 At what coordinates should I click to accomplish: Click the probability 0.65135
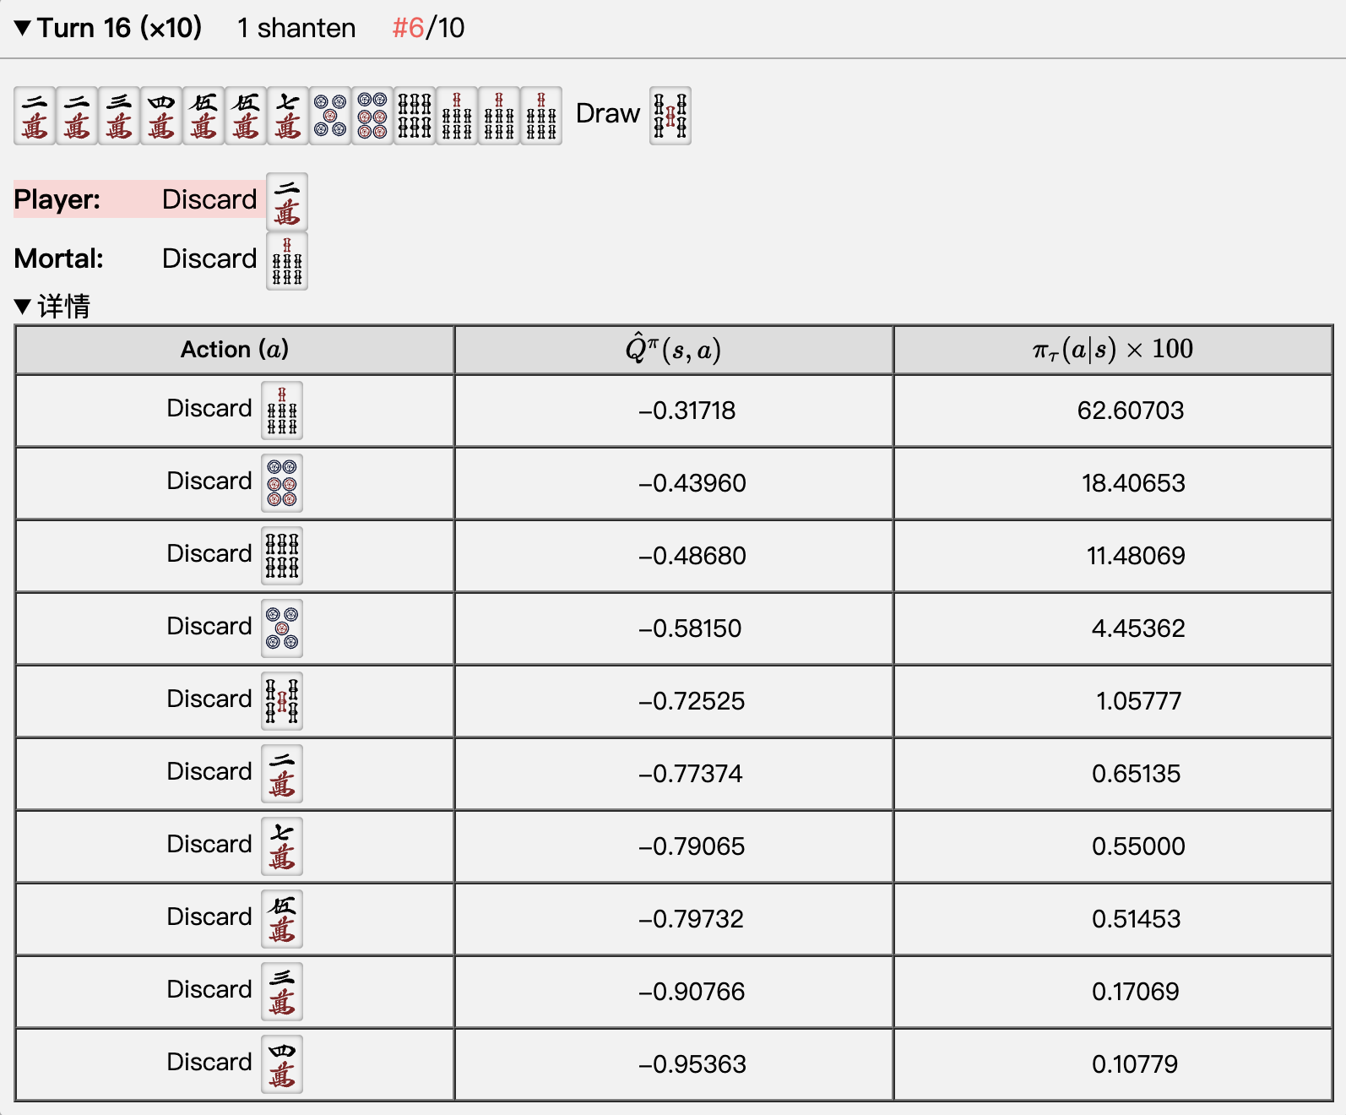[1136, 774]
